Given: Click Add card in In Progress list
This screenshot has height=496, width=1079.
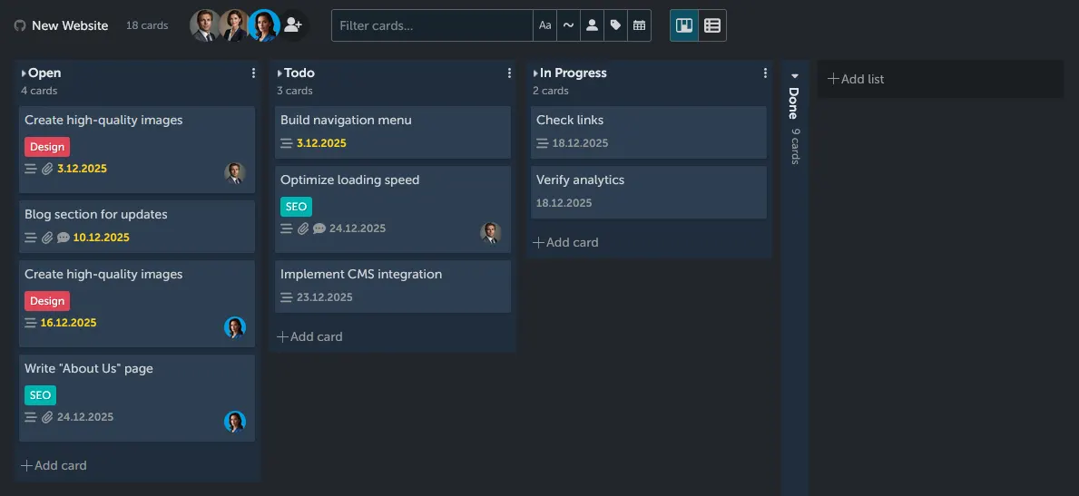Looking at the screenshot, I should tap(565, 242).
